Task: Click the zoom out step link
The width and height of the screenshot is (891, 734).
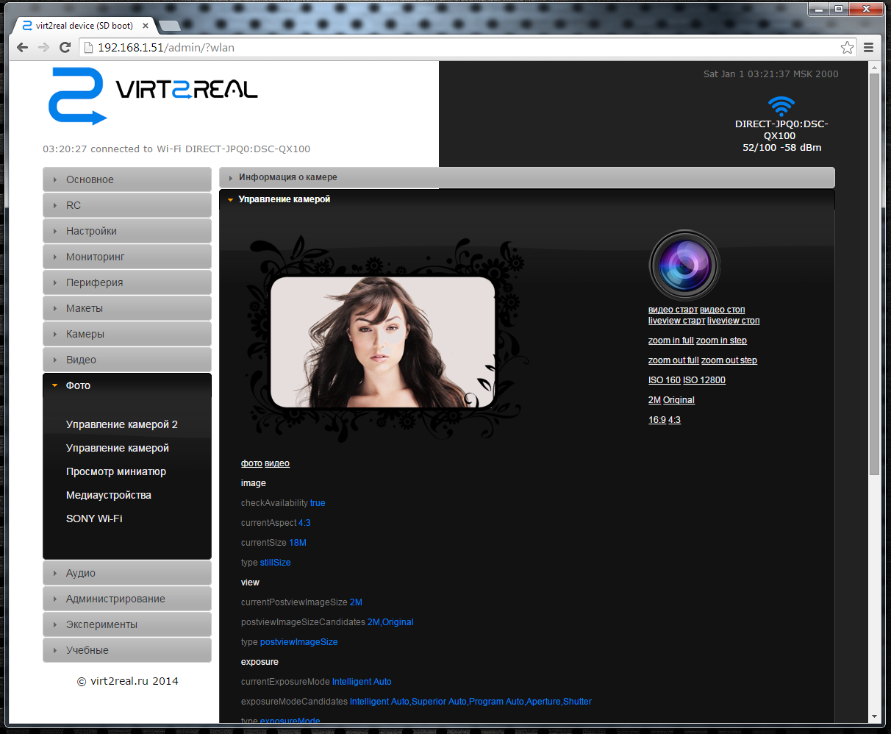Action: point(729,360)
